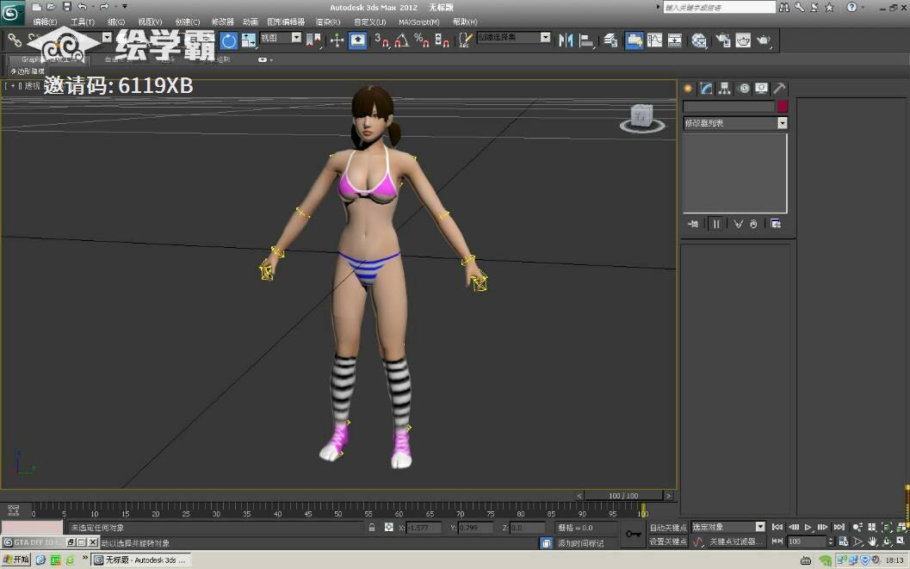The image size is (910, 569).
Task: Open the Help question mark icon
Action: [851, 8]
